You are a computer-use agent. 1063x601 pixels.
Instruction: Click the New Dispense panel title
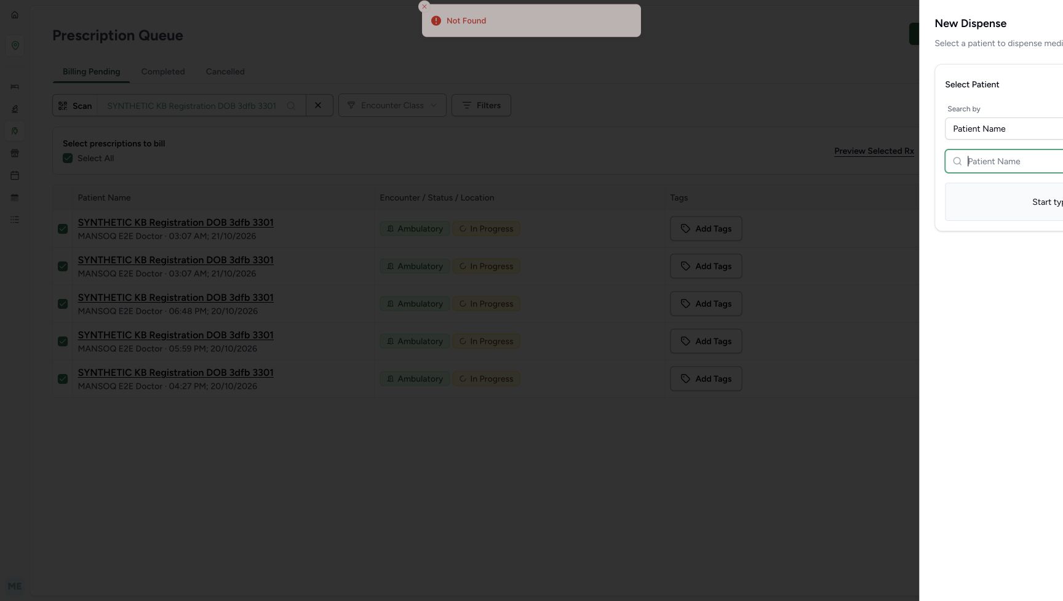(971, 23)
